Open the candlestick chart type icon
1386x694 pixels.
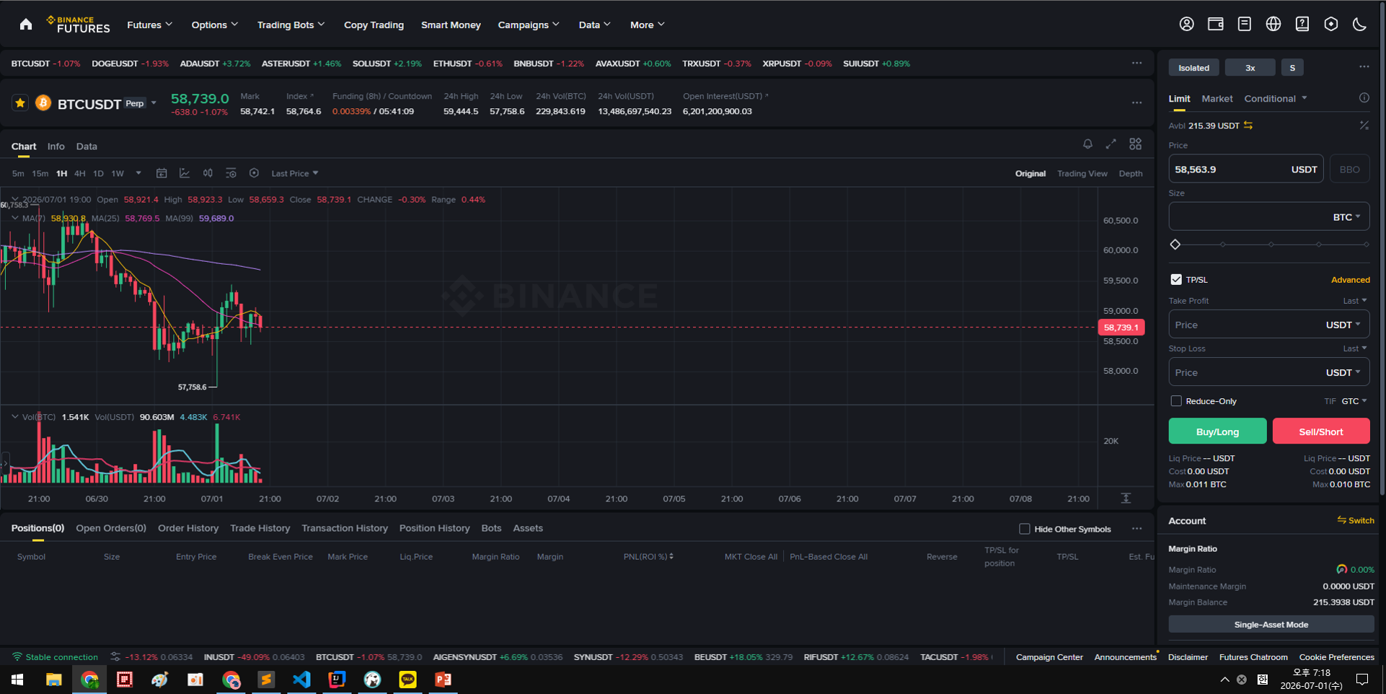[208, 173]
